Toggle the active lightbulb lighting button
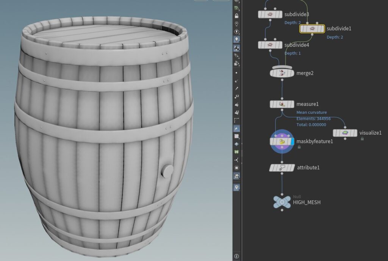Viewport: 388px width, 261px height. click(x=237, y=39)
